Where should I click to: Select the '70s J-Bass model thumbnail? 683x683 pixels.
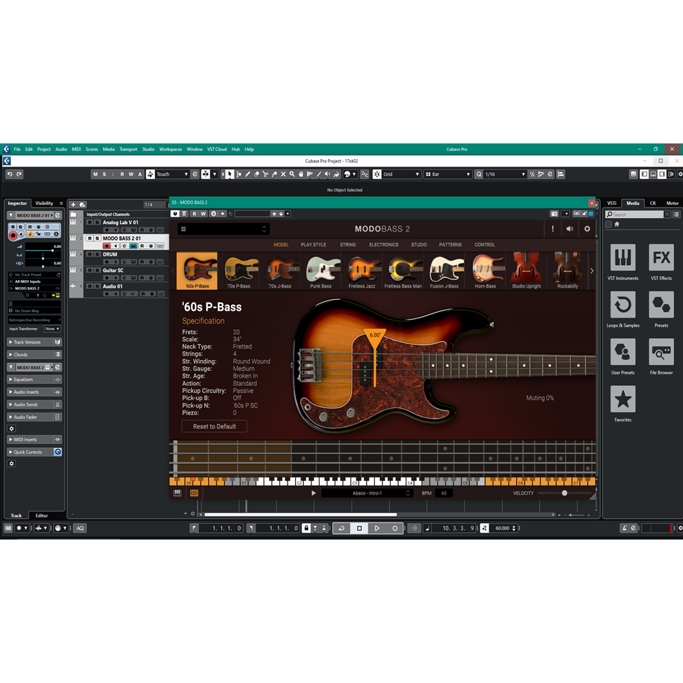click(x=279, y=271)
